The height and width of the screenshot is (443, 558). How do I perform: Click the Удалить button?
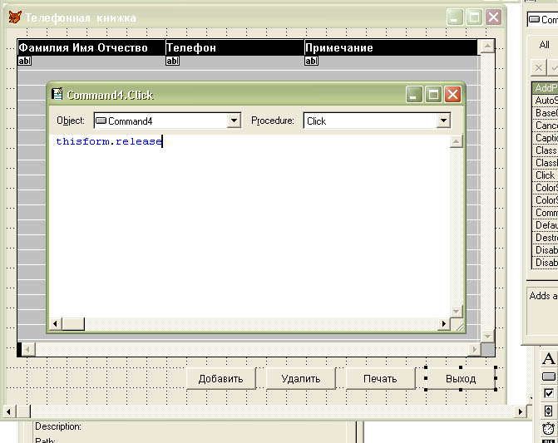coord(300,379)
